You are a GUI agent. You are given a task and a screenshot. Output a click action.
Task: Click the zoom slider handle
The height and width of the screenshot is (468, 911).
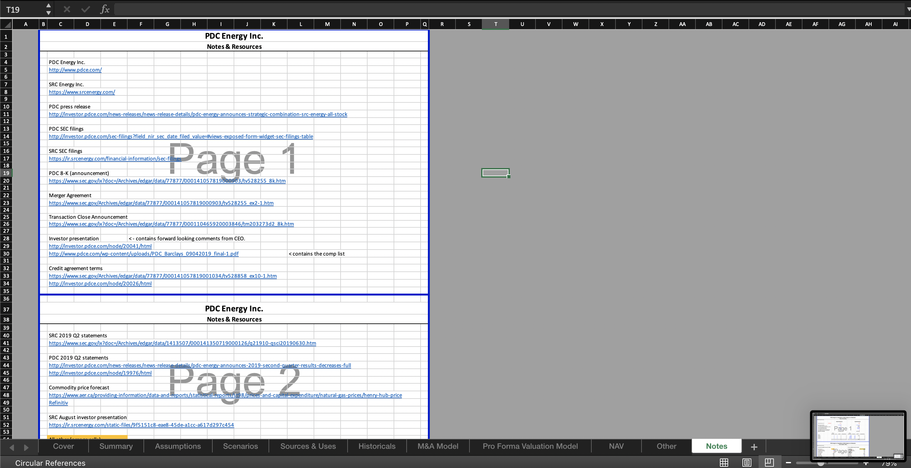(821, 463)
